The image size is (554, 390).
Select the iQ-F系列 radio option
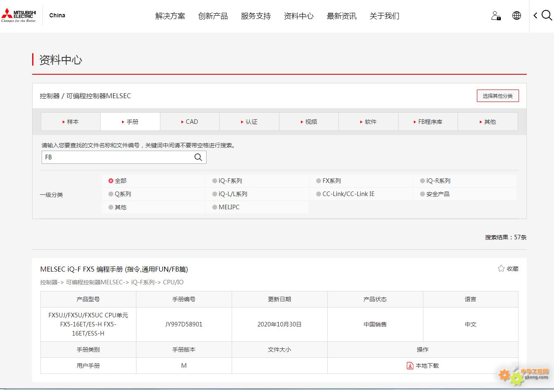coord(215,181)
